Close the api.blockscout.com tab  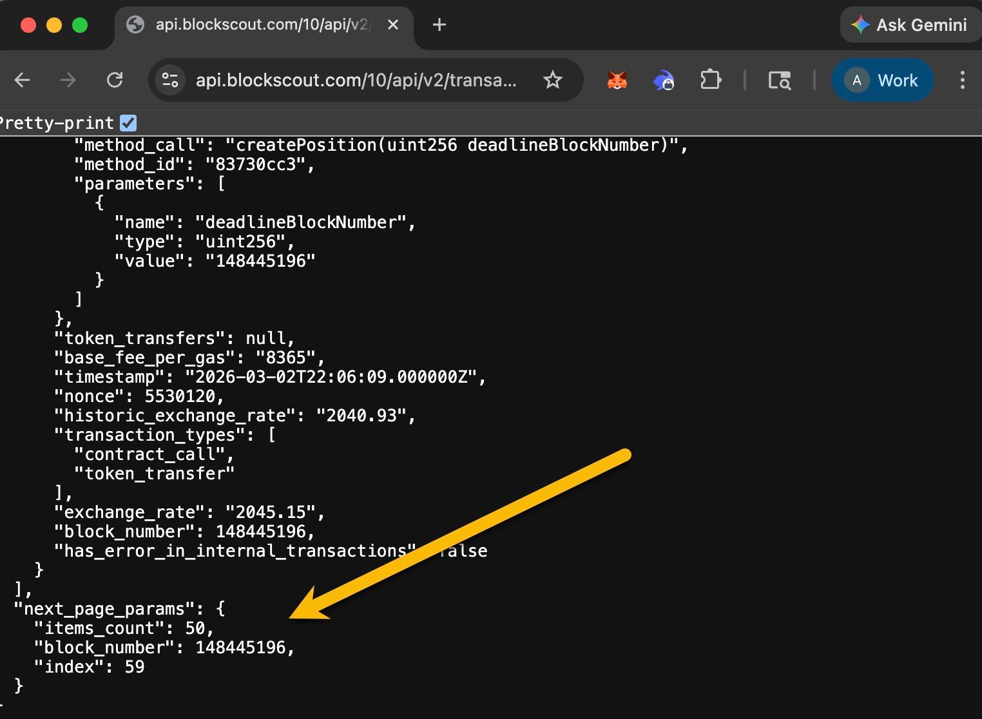coord(393,24)
